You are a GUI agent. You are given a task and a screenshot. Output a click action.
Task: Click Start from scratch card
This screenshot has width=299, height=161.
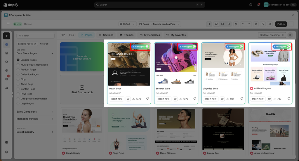[x=82, y=90]
